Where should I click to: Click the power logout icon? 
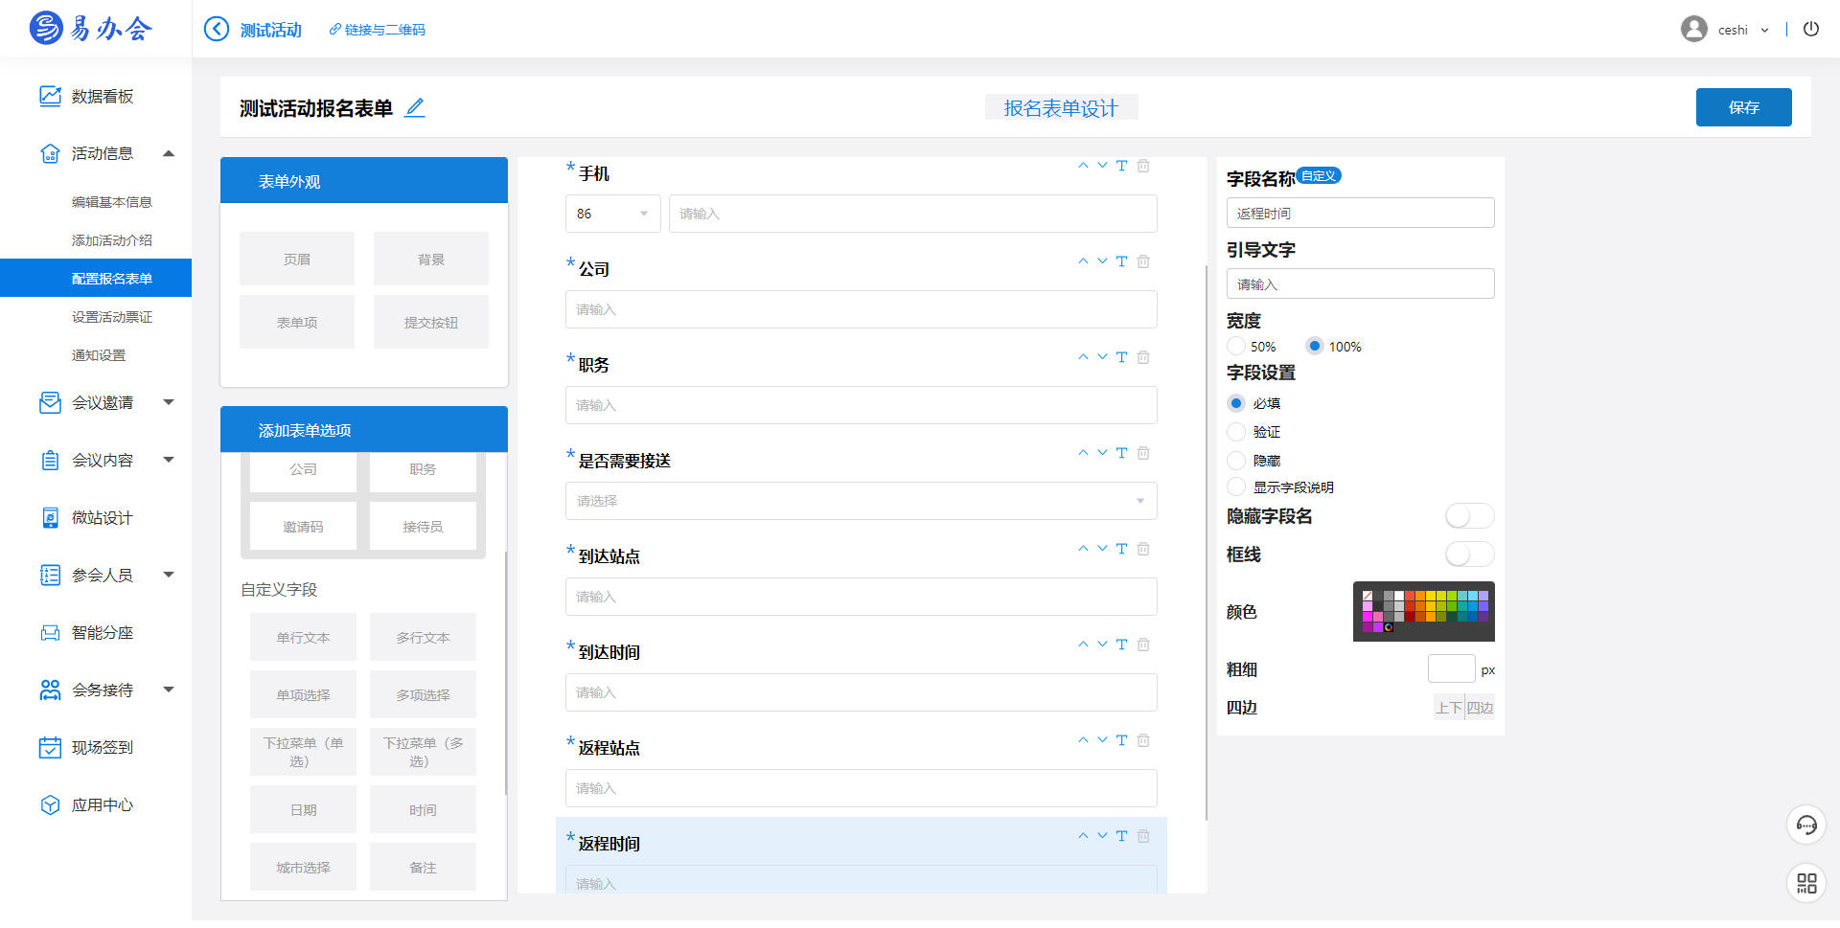[1810, 29]
